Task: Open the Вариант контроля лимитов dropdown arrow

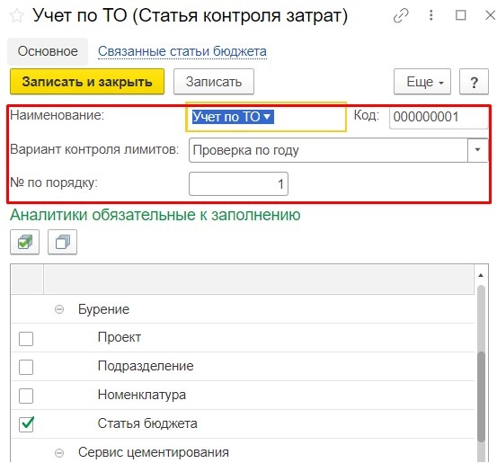Action: click(477, 149)
